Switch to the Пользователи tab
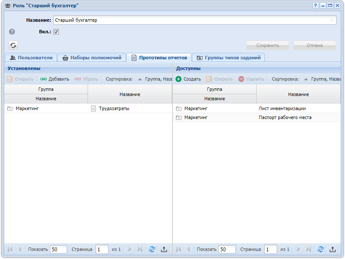This screenshot has height=259, width=345. [31, 58]
